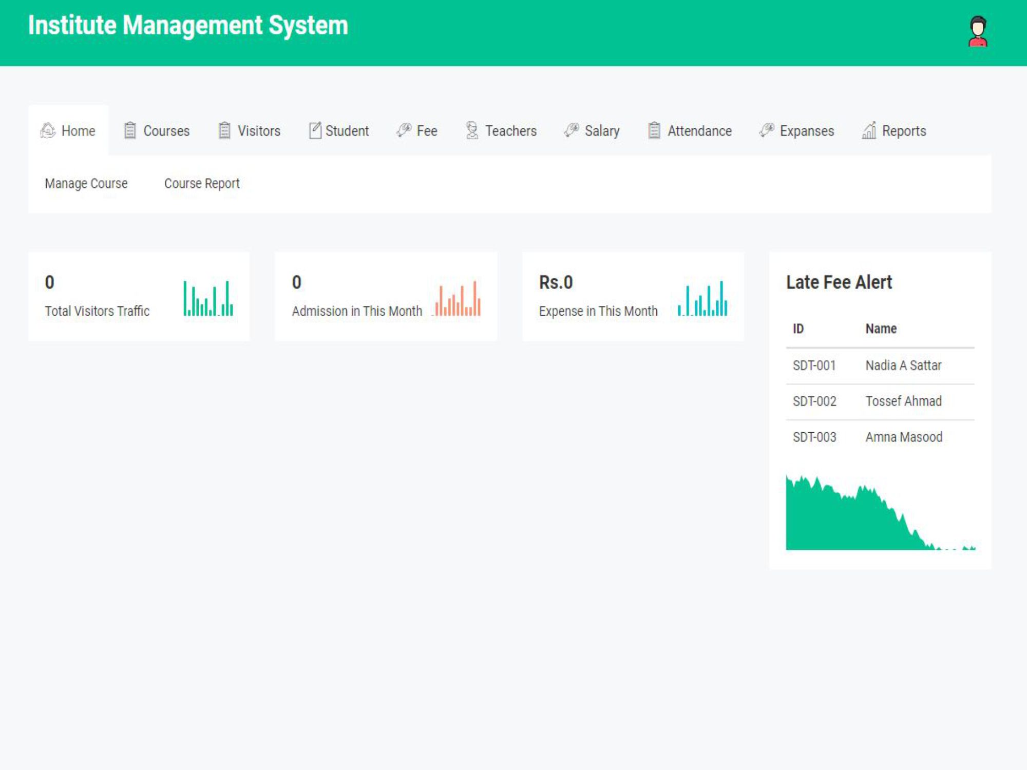Select the Manage Course link
This screenshot has height=770, width=1027.
86,183
